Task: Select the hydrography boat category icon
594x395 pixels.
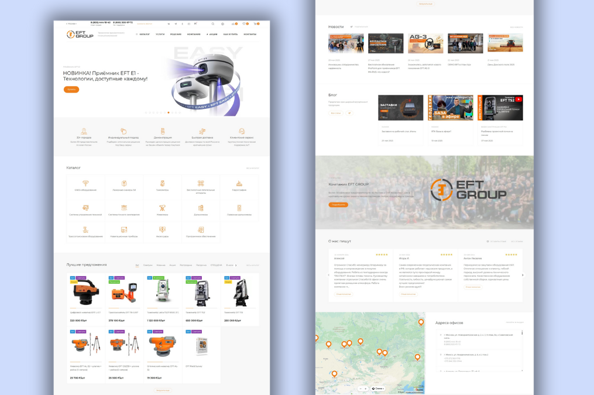Action: pyautogui.click(x=239, y=183)
